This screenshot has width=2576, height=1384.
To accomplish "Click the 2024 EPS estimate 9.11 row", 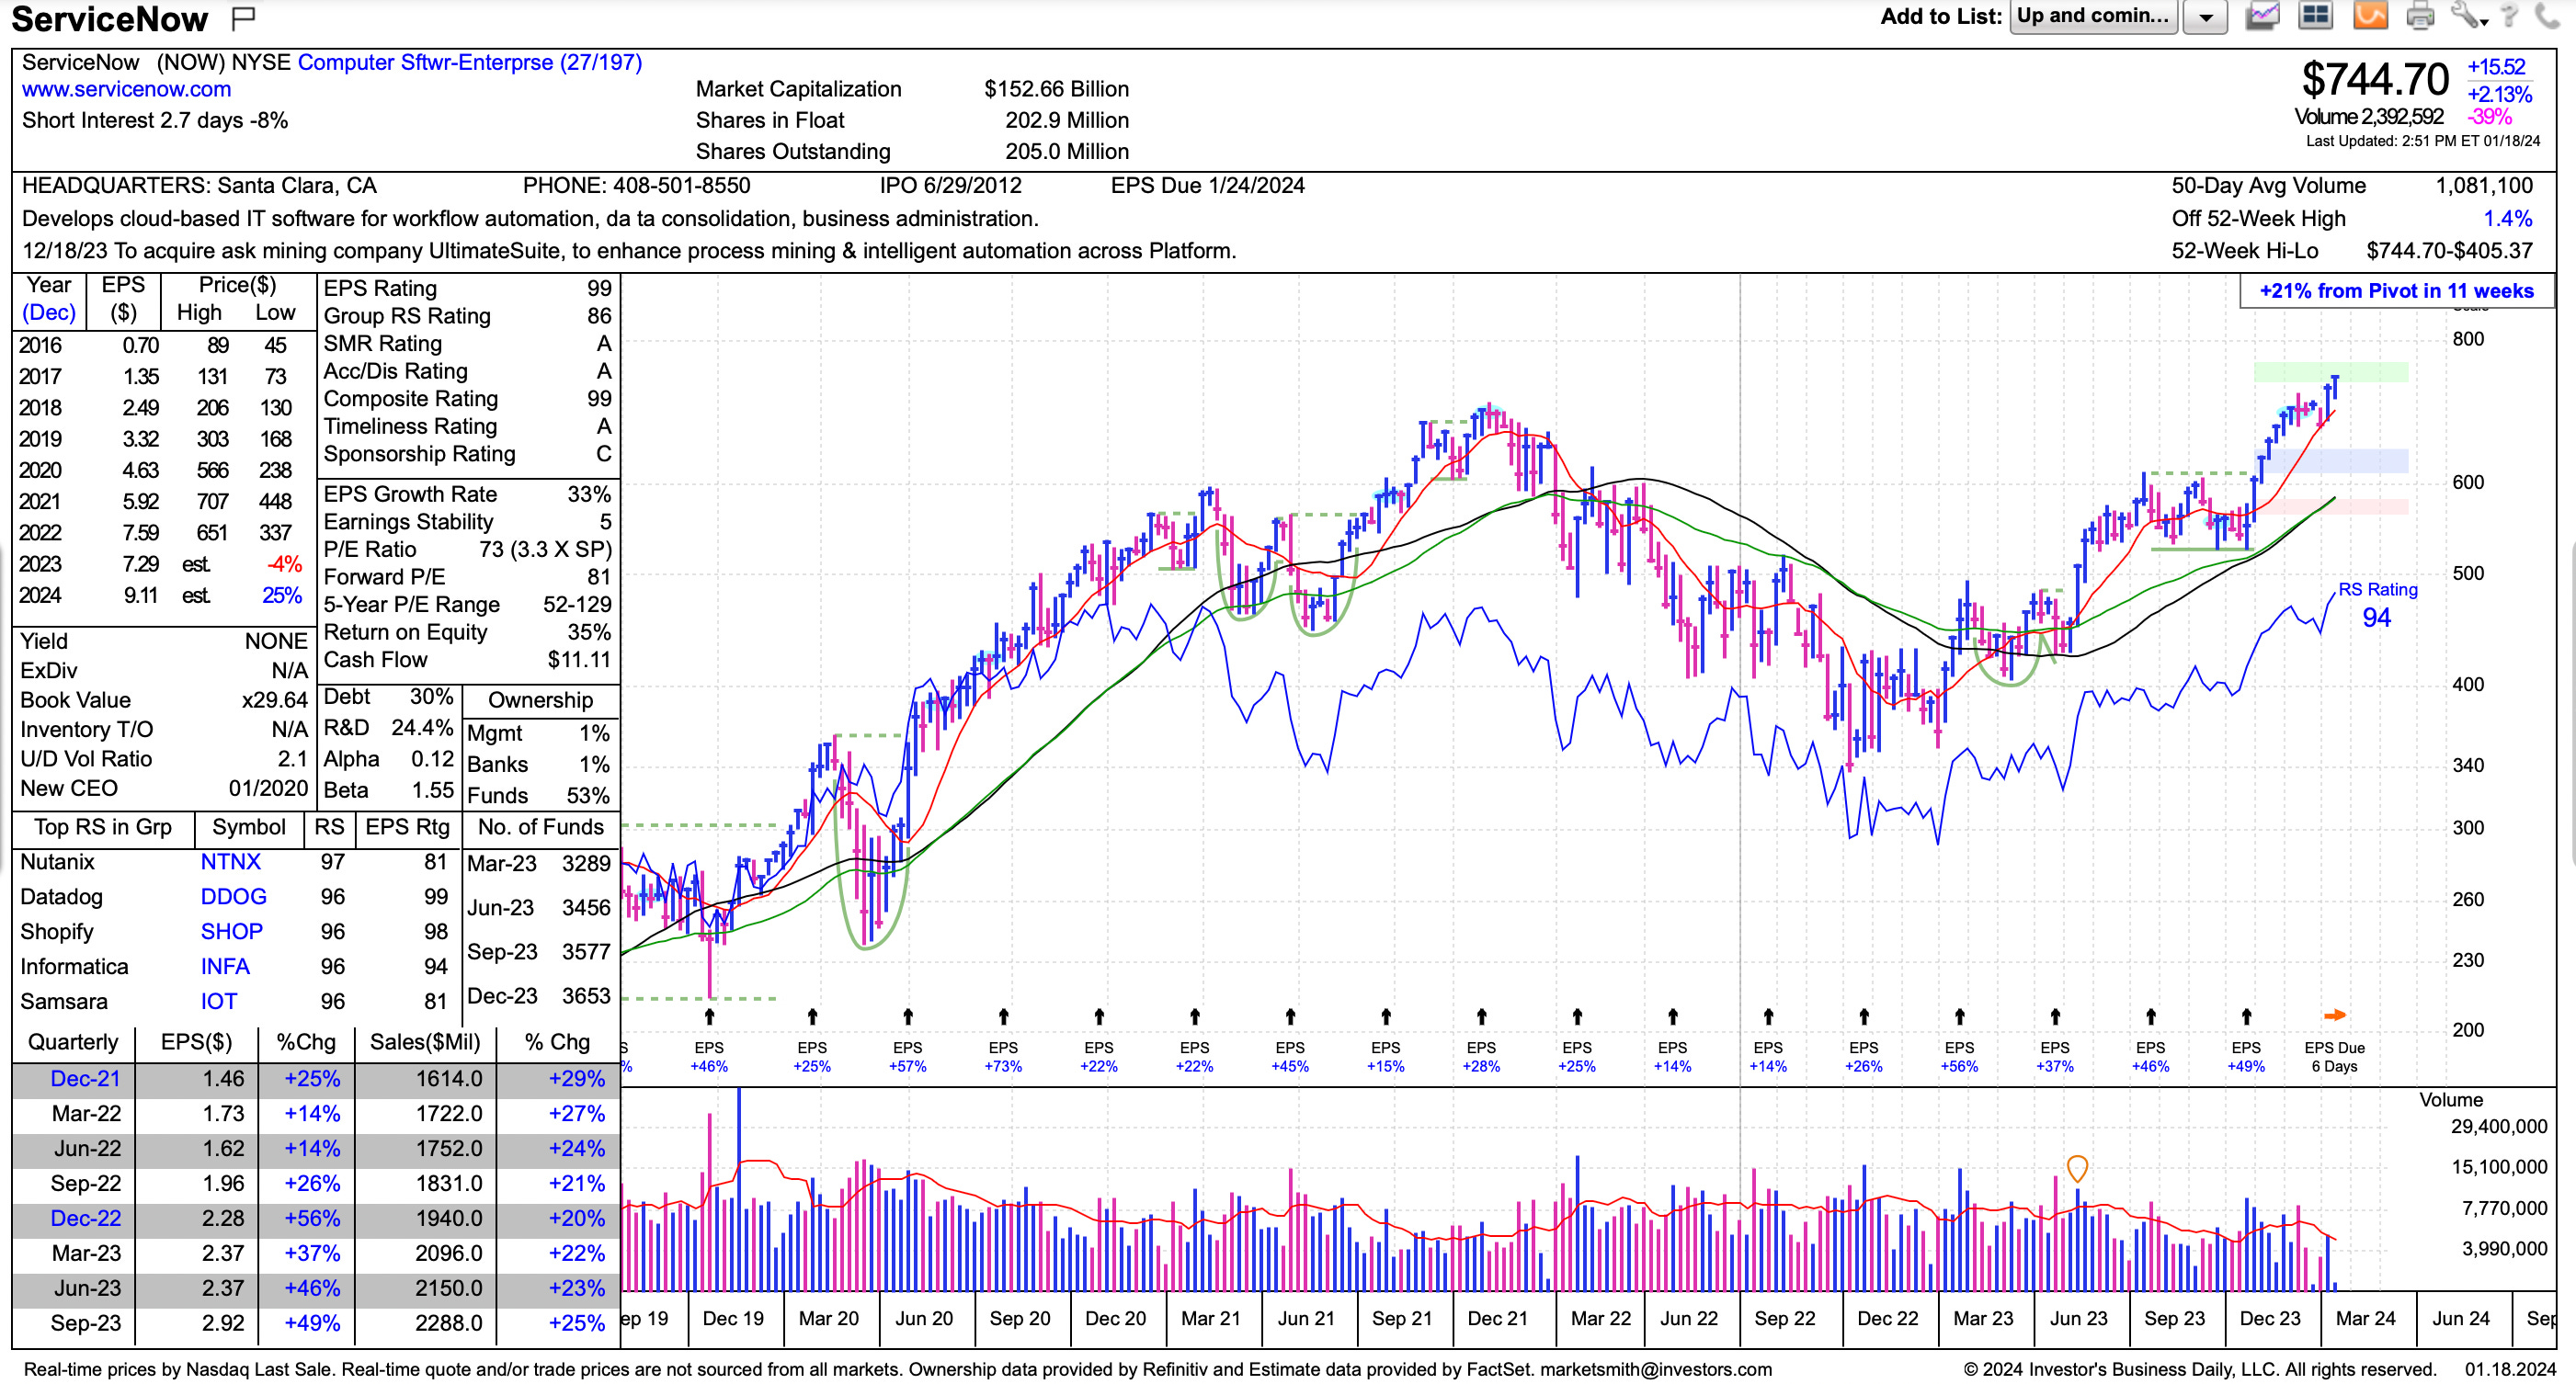I will click(x=160, y=596).
